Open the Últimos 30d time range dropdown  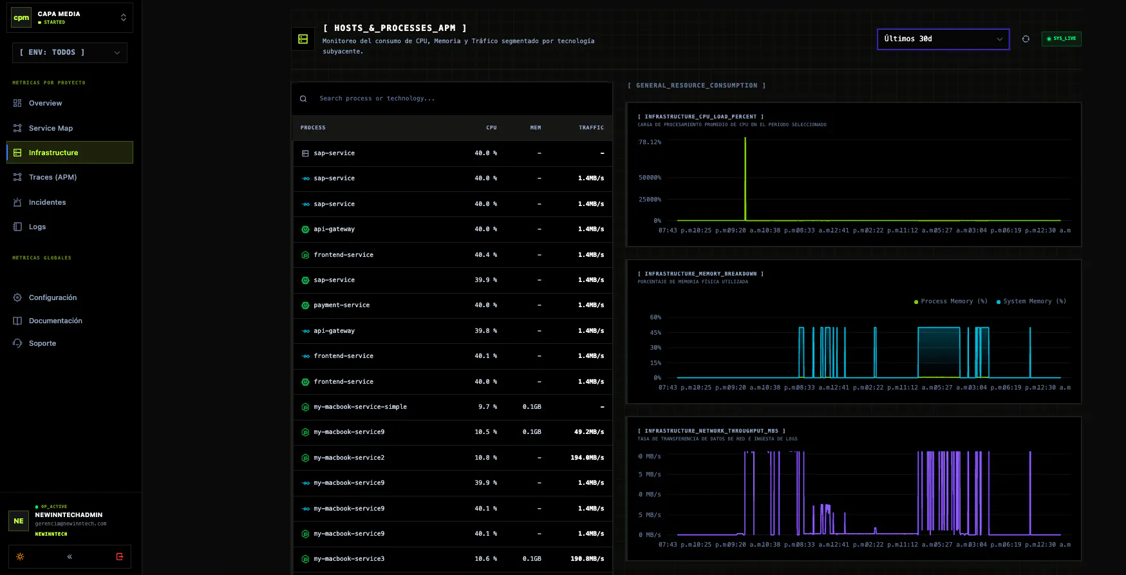(x=943, y=39)
